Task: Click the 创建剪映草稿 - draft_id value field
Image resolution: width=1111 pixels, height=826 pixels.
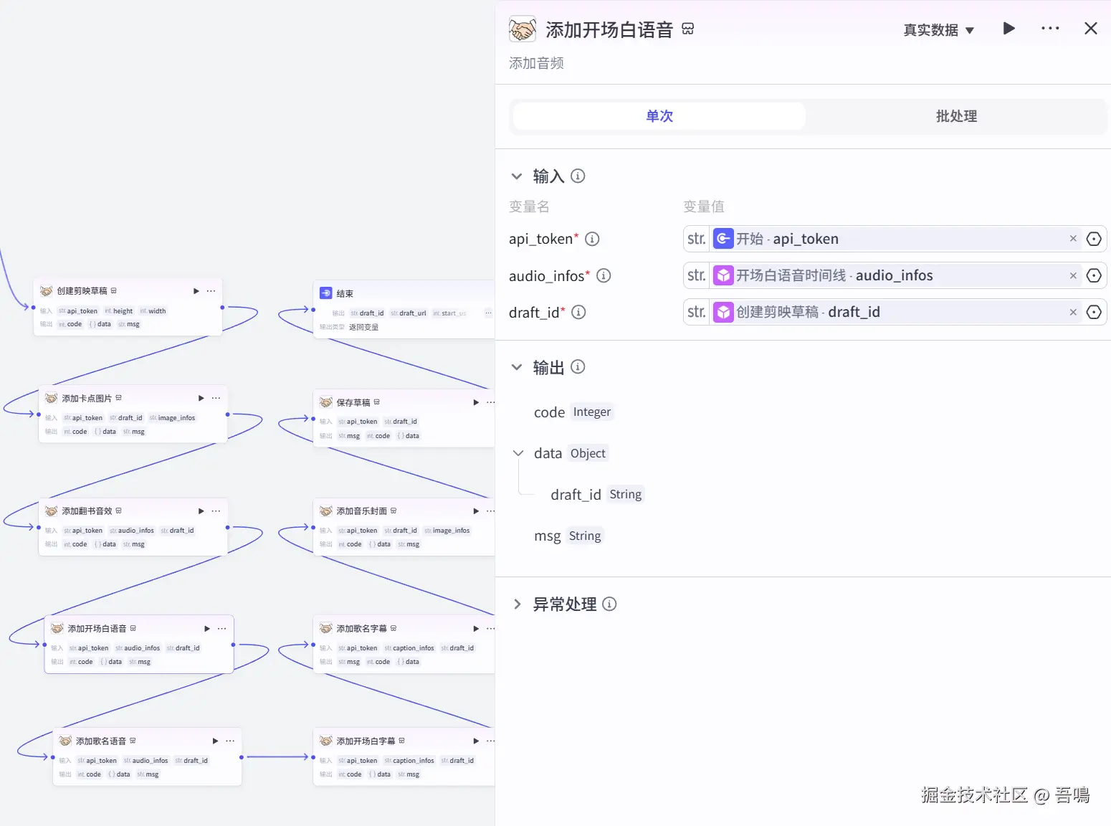Action: pos(895,312)
